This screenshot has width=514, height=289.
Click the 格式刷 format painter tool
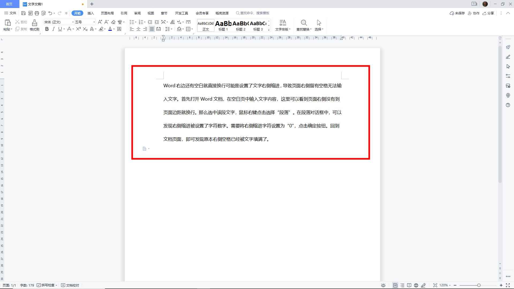[x=34, y=25]
